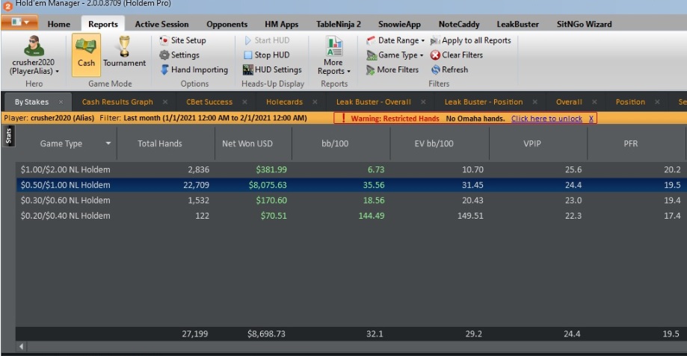This screenshot has height=356, width=687.
Task: Open the Holecards report tab
Action: click(x=284, y=102)
